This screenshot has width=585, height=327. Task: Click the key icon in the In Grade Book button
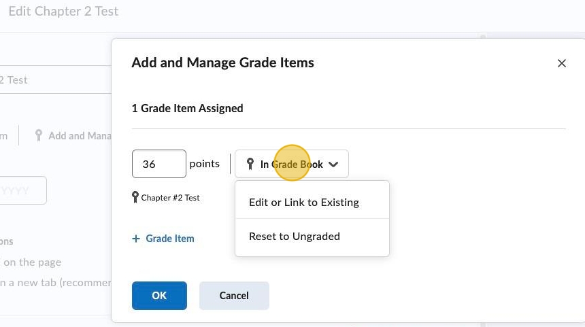point(250,164)
